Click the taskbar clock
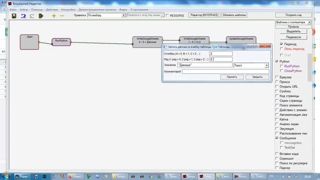Screen dimensions: 320x180 pos(307,176)
